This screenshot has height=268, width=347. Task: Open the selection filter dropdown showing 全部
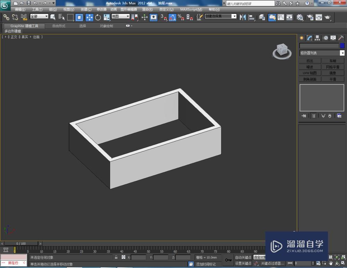[x=38, y=16]
